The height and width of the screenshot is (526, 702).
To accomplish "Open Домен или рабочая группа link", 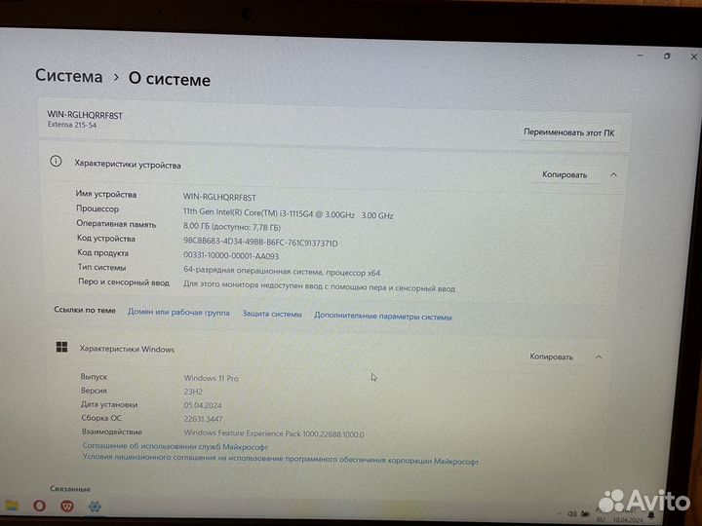I will point(178,313).
